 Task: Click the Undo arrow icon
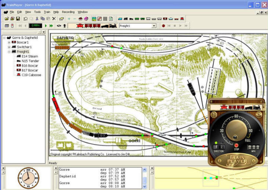pos(25,19)
